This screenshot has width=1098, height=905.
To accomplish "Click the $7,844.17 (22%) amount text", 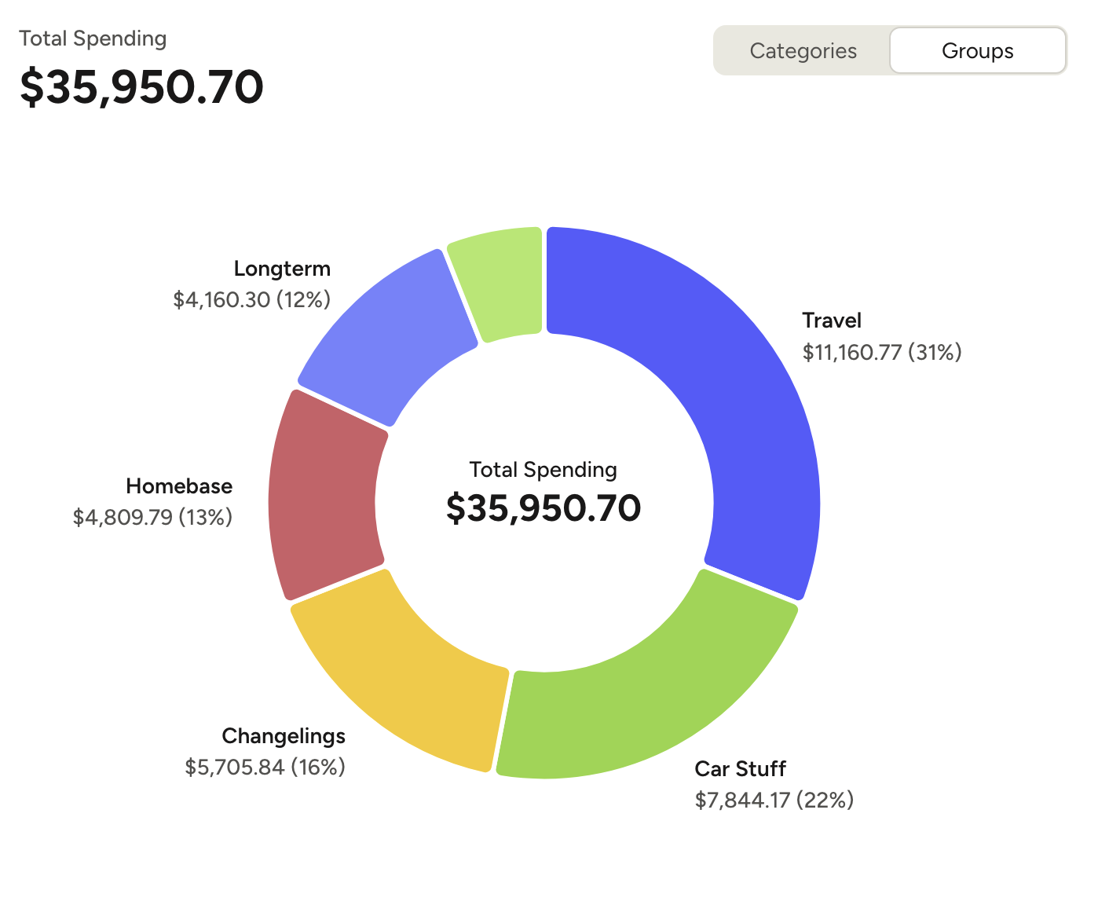I will [774, 800].
